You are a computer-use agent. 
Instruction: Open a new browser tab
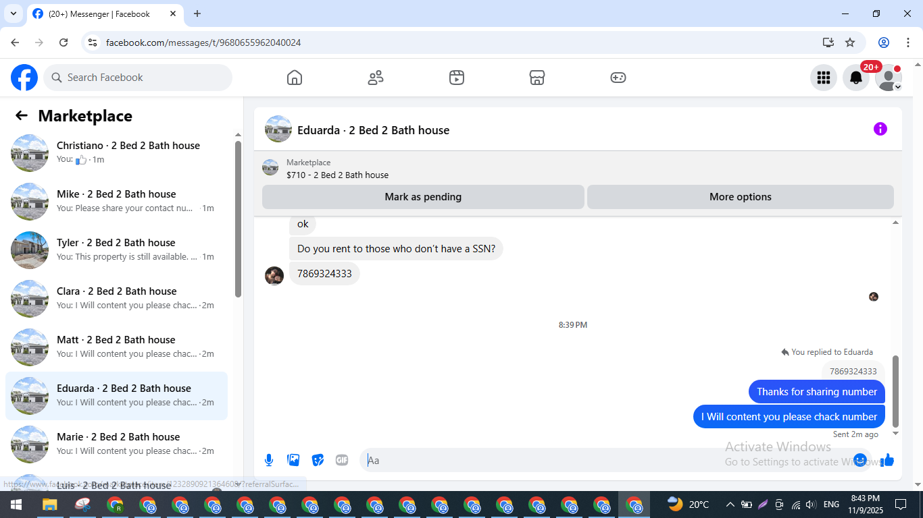197,13
